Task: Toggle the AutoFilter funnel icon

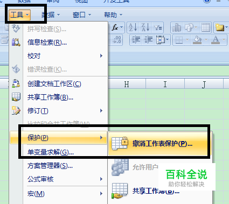Action: (158, 27)
